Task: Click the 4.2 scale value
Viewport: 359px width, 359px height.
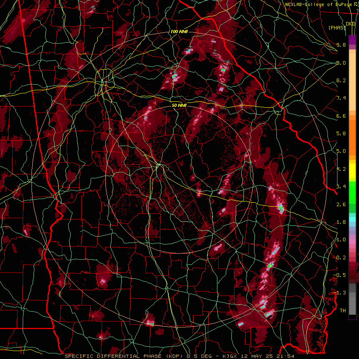Action: pyautogui.click(x=341, y=169)
